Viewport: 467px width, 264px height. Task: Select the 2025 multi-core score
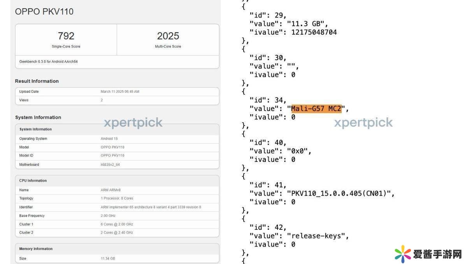click(x=168, y=36)
